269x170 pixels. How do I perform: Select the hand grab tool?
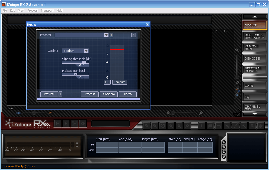(x=261, y=126)
